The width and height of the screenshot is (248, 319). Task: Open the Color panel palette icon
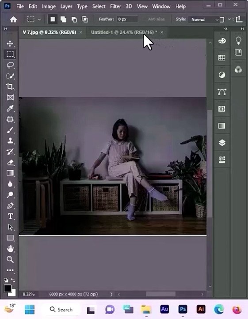pos(222,41)
